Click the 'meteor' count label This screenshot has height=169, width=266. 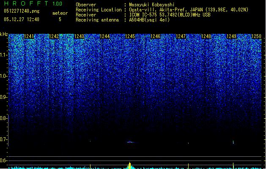60,13
